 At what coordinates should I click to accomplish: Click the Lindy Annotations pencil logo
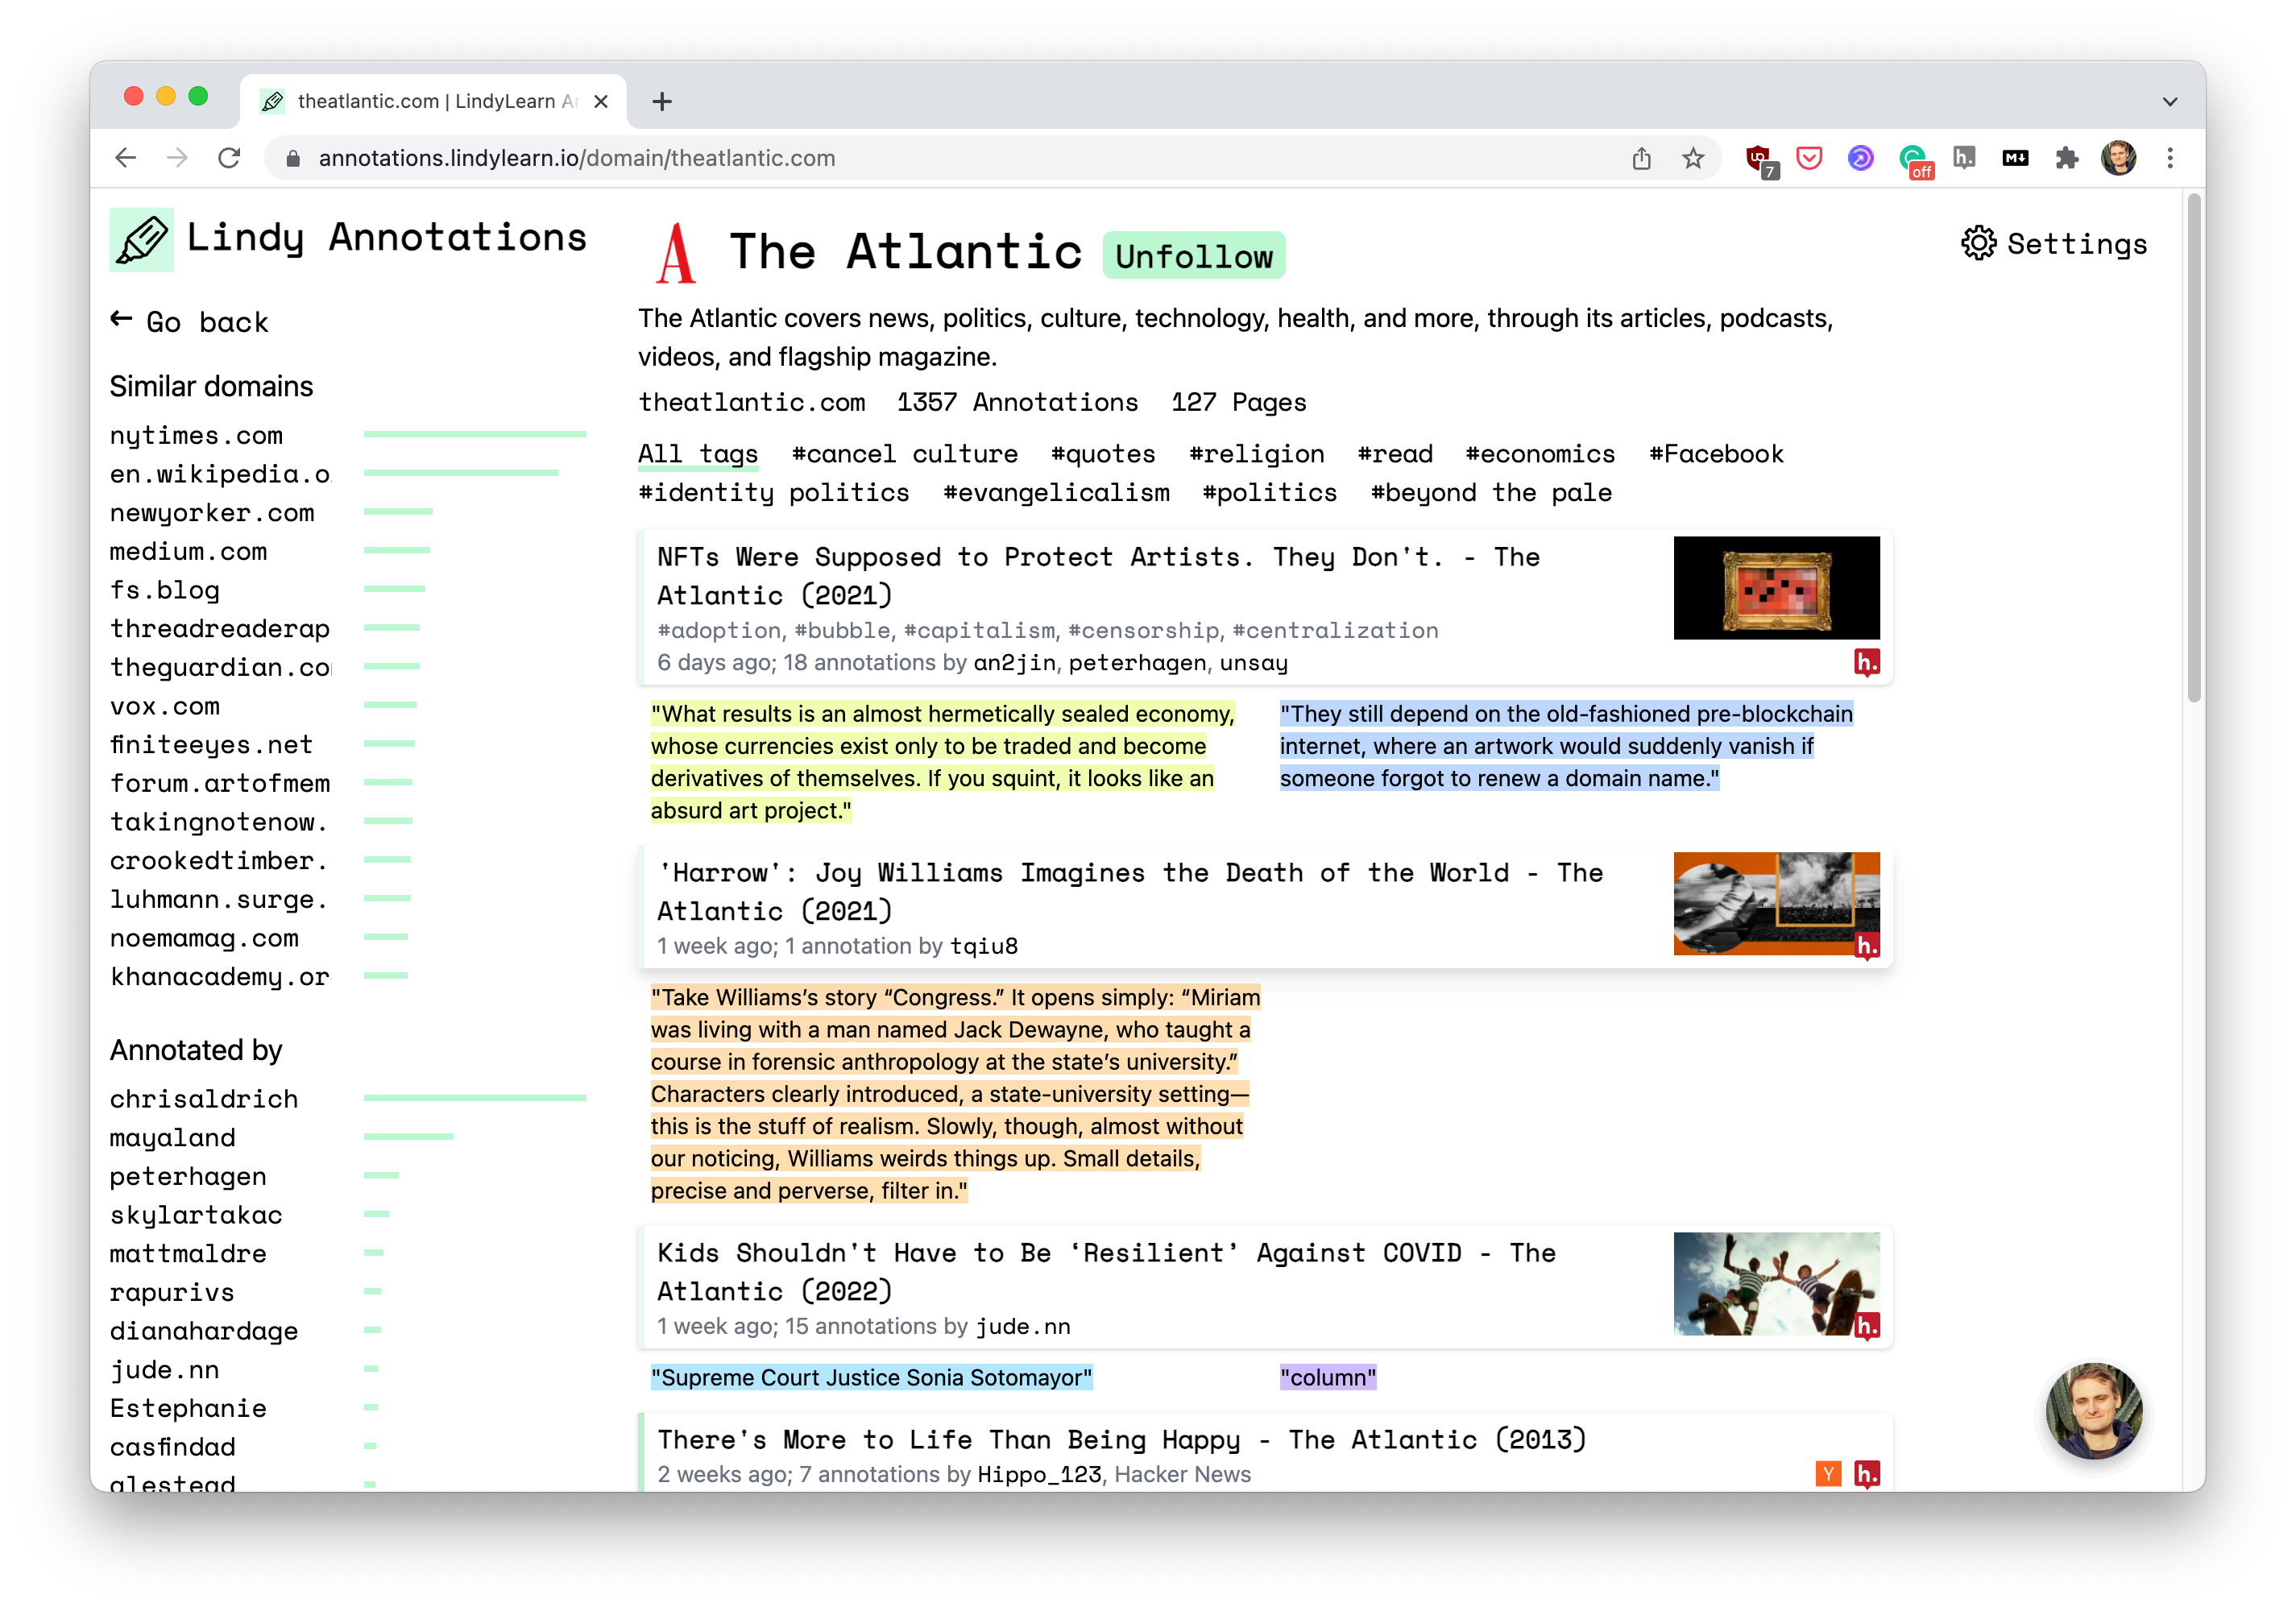click(x=141, y=240)
